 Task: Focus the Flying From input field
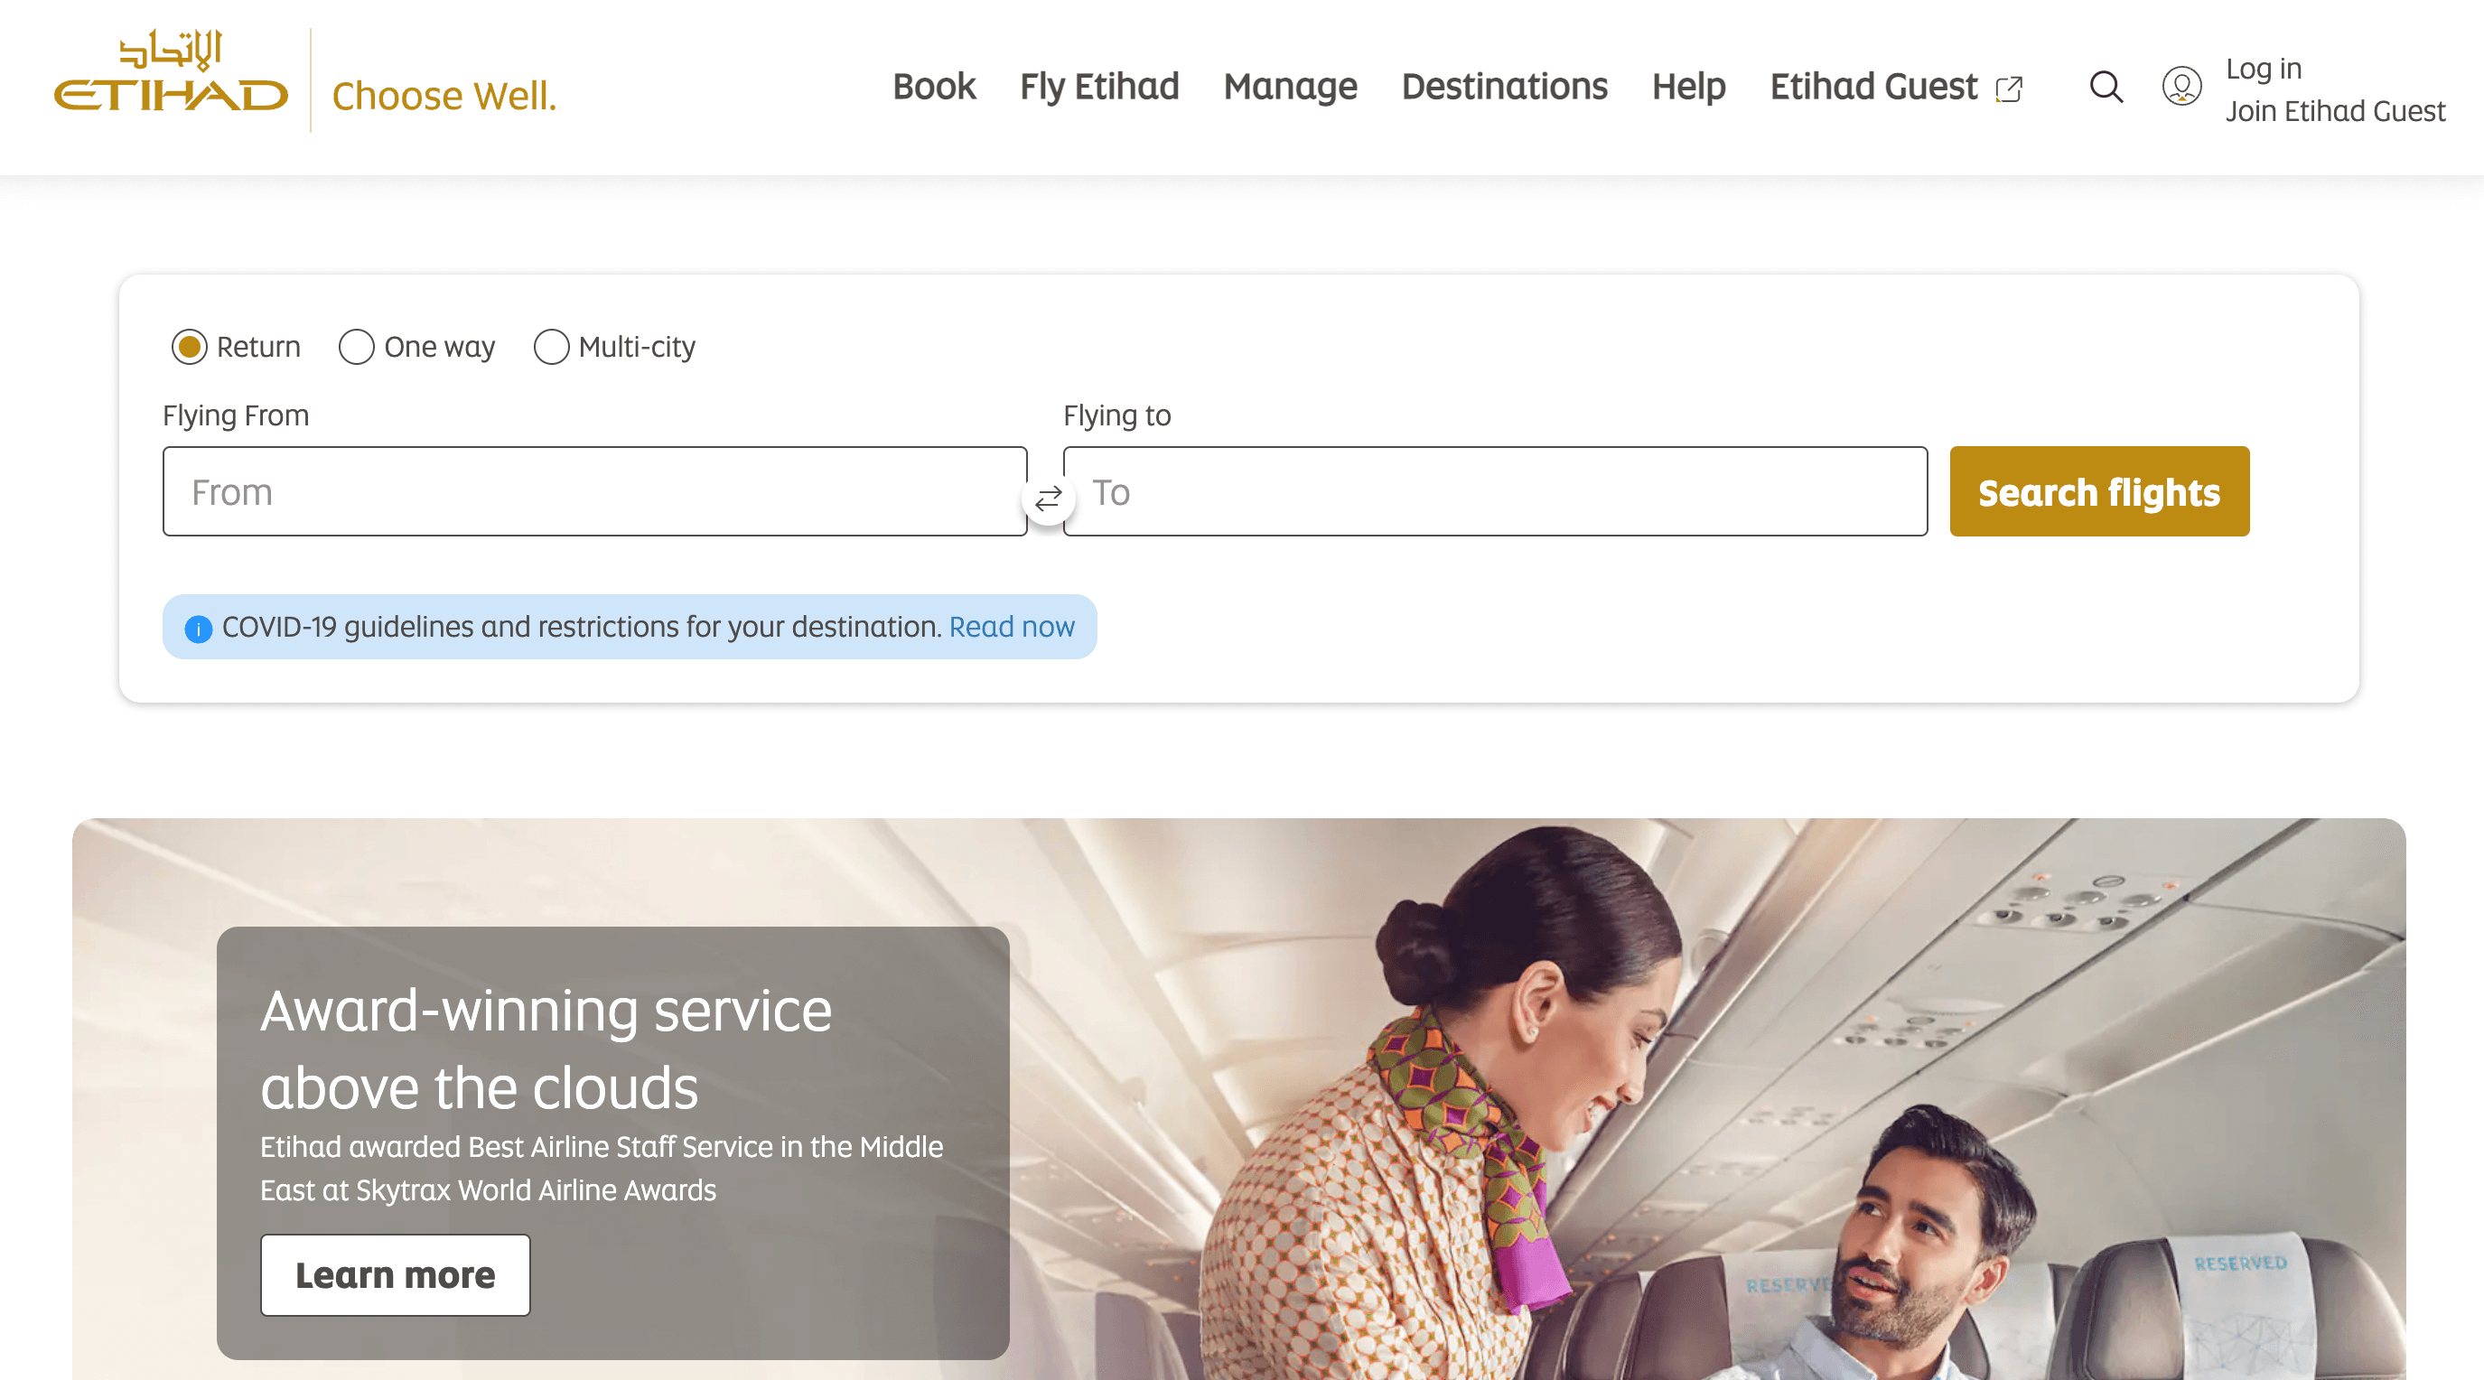[x=595, y=492]
